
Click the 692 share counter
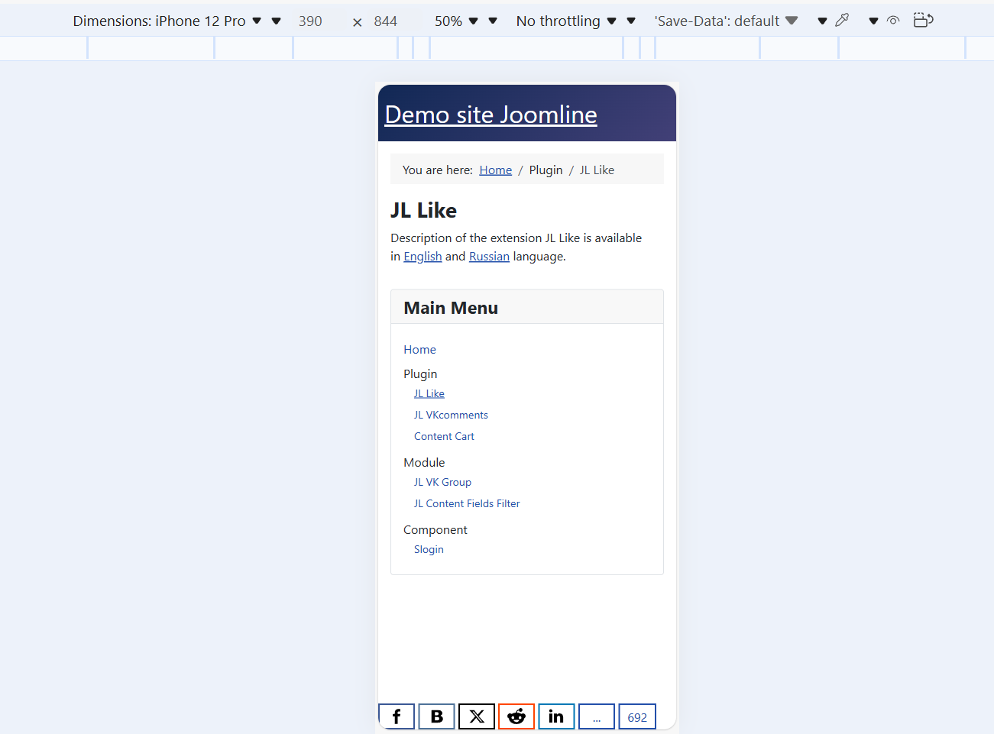[637, 717]
